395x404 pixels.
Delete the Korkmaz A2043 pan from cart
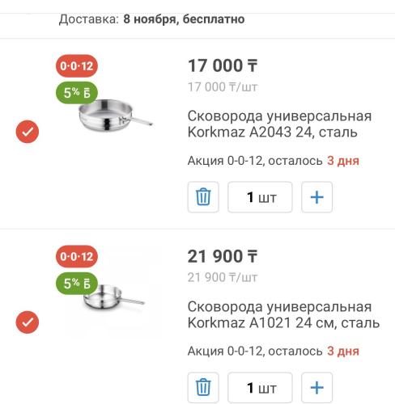[203, 197]
